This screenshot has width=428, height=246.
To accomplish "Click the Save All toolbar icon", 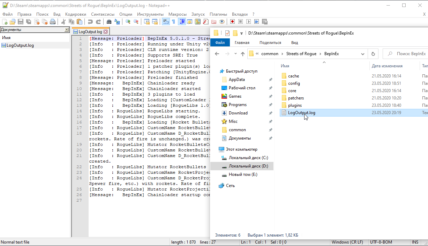I will click(29, 22).
